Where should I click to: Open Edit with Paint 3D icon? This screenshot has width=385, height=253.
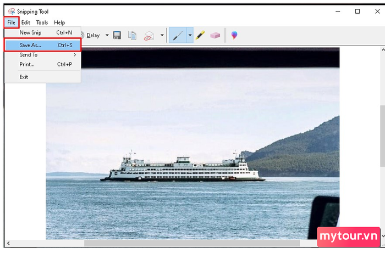234,35
